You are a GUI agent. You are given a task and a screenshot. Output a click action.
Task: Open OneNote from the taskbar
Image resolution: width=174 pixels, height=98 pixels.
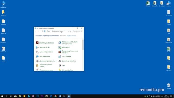click(33, 96)
